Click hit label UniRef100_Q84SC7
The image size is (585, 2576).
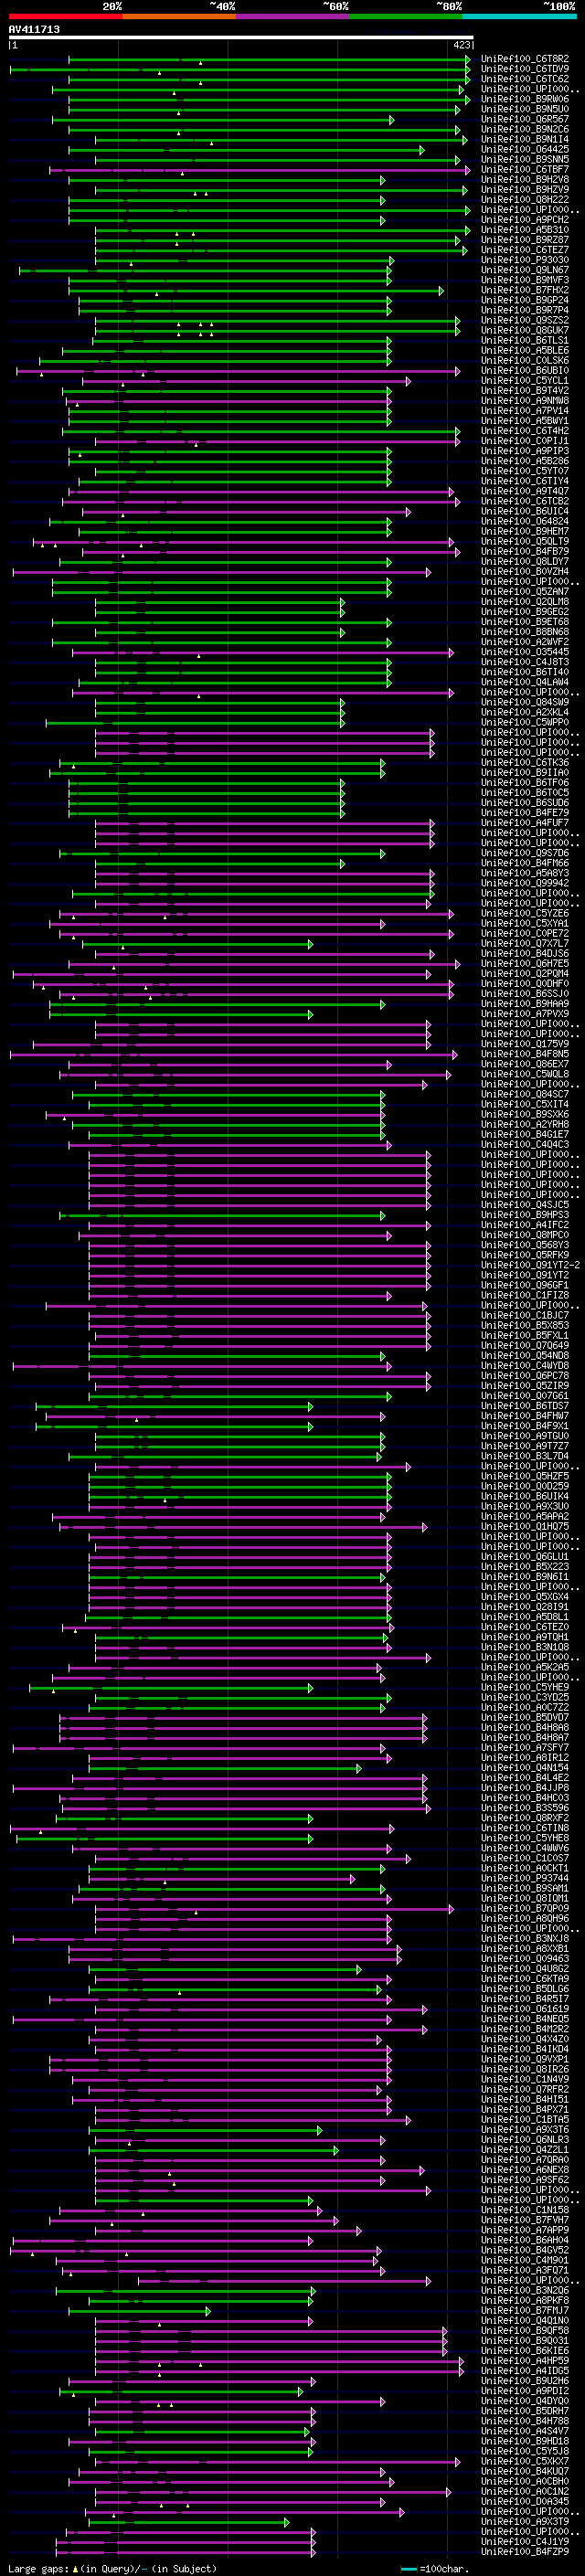pos(525,1094)
